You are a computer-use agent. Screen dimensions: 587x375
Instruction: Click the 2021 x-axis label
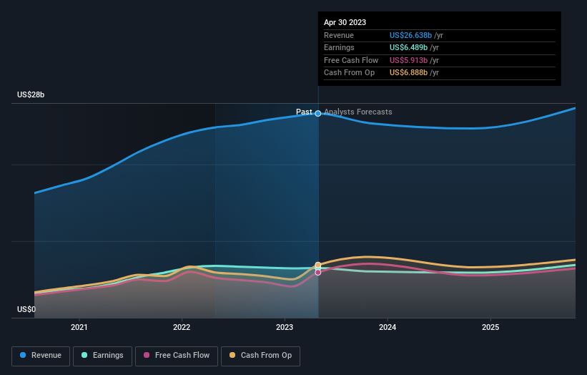tap(79, 328)
